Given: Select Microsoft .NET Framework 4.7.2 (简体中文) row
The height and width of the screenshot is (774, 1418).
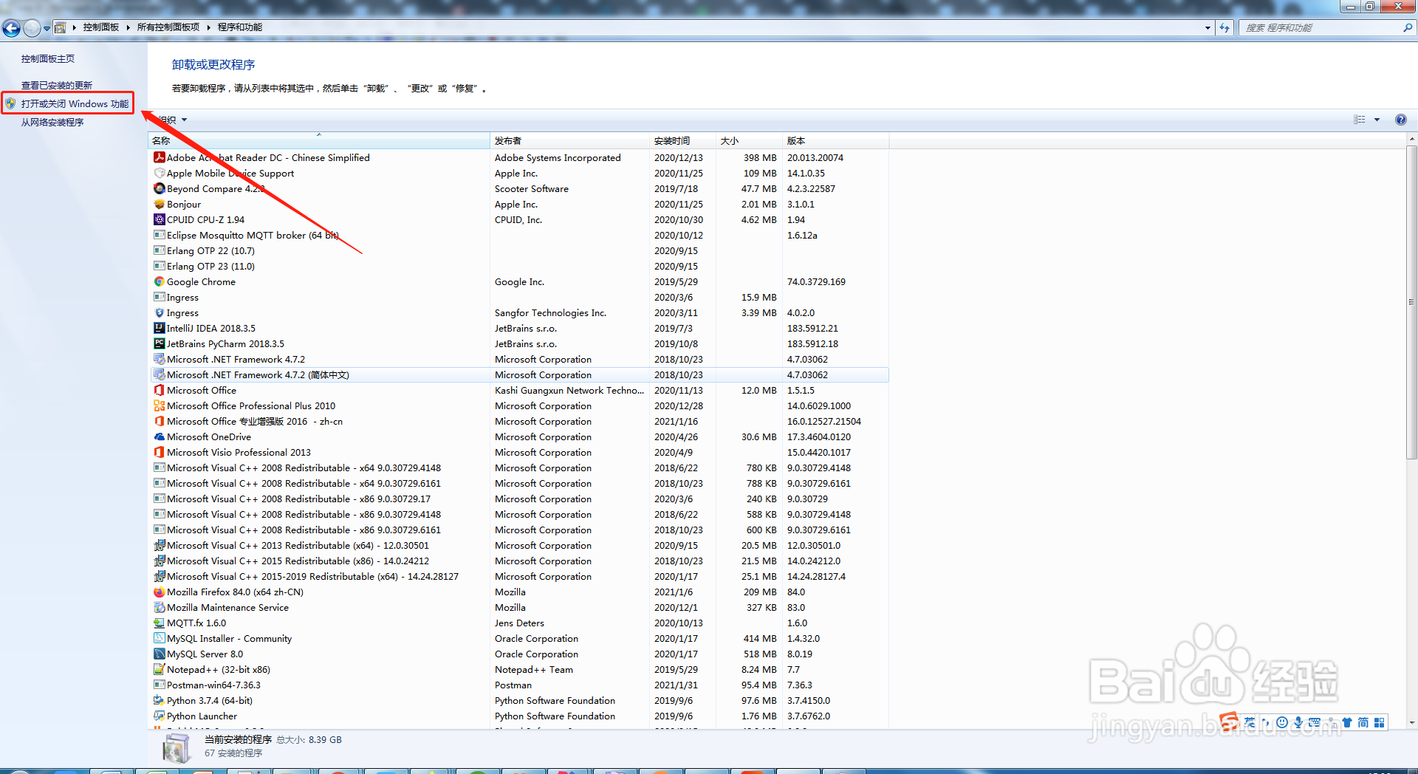Looking at the screenshot, I should tap(519, 374).
